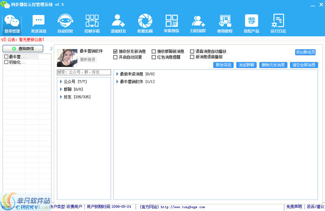Click the WeChat logo in title bar
This screenshot has height=211, width=325.
coord(5,5)
